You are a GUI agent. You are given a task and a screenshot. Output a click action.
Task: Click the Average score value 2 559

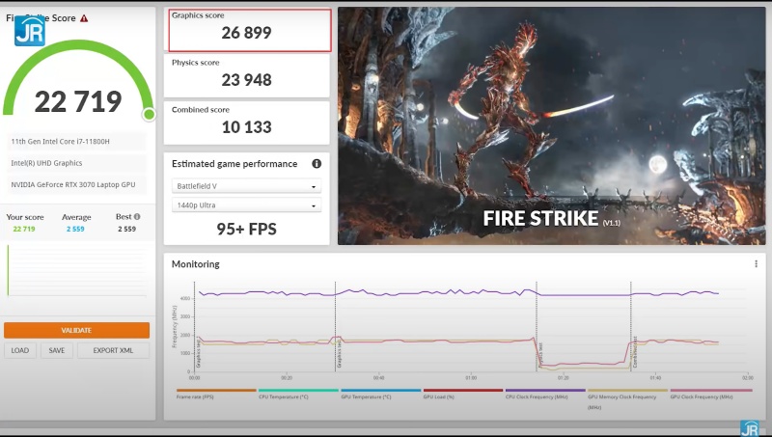click(x=75, y=229)
